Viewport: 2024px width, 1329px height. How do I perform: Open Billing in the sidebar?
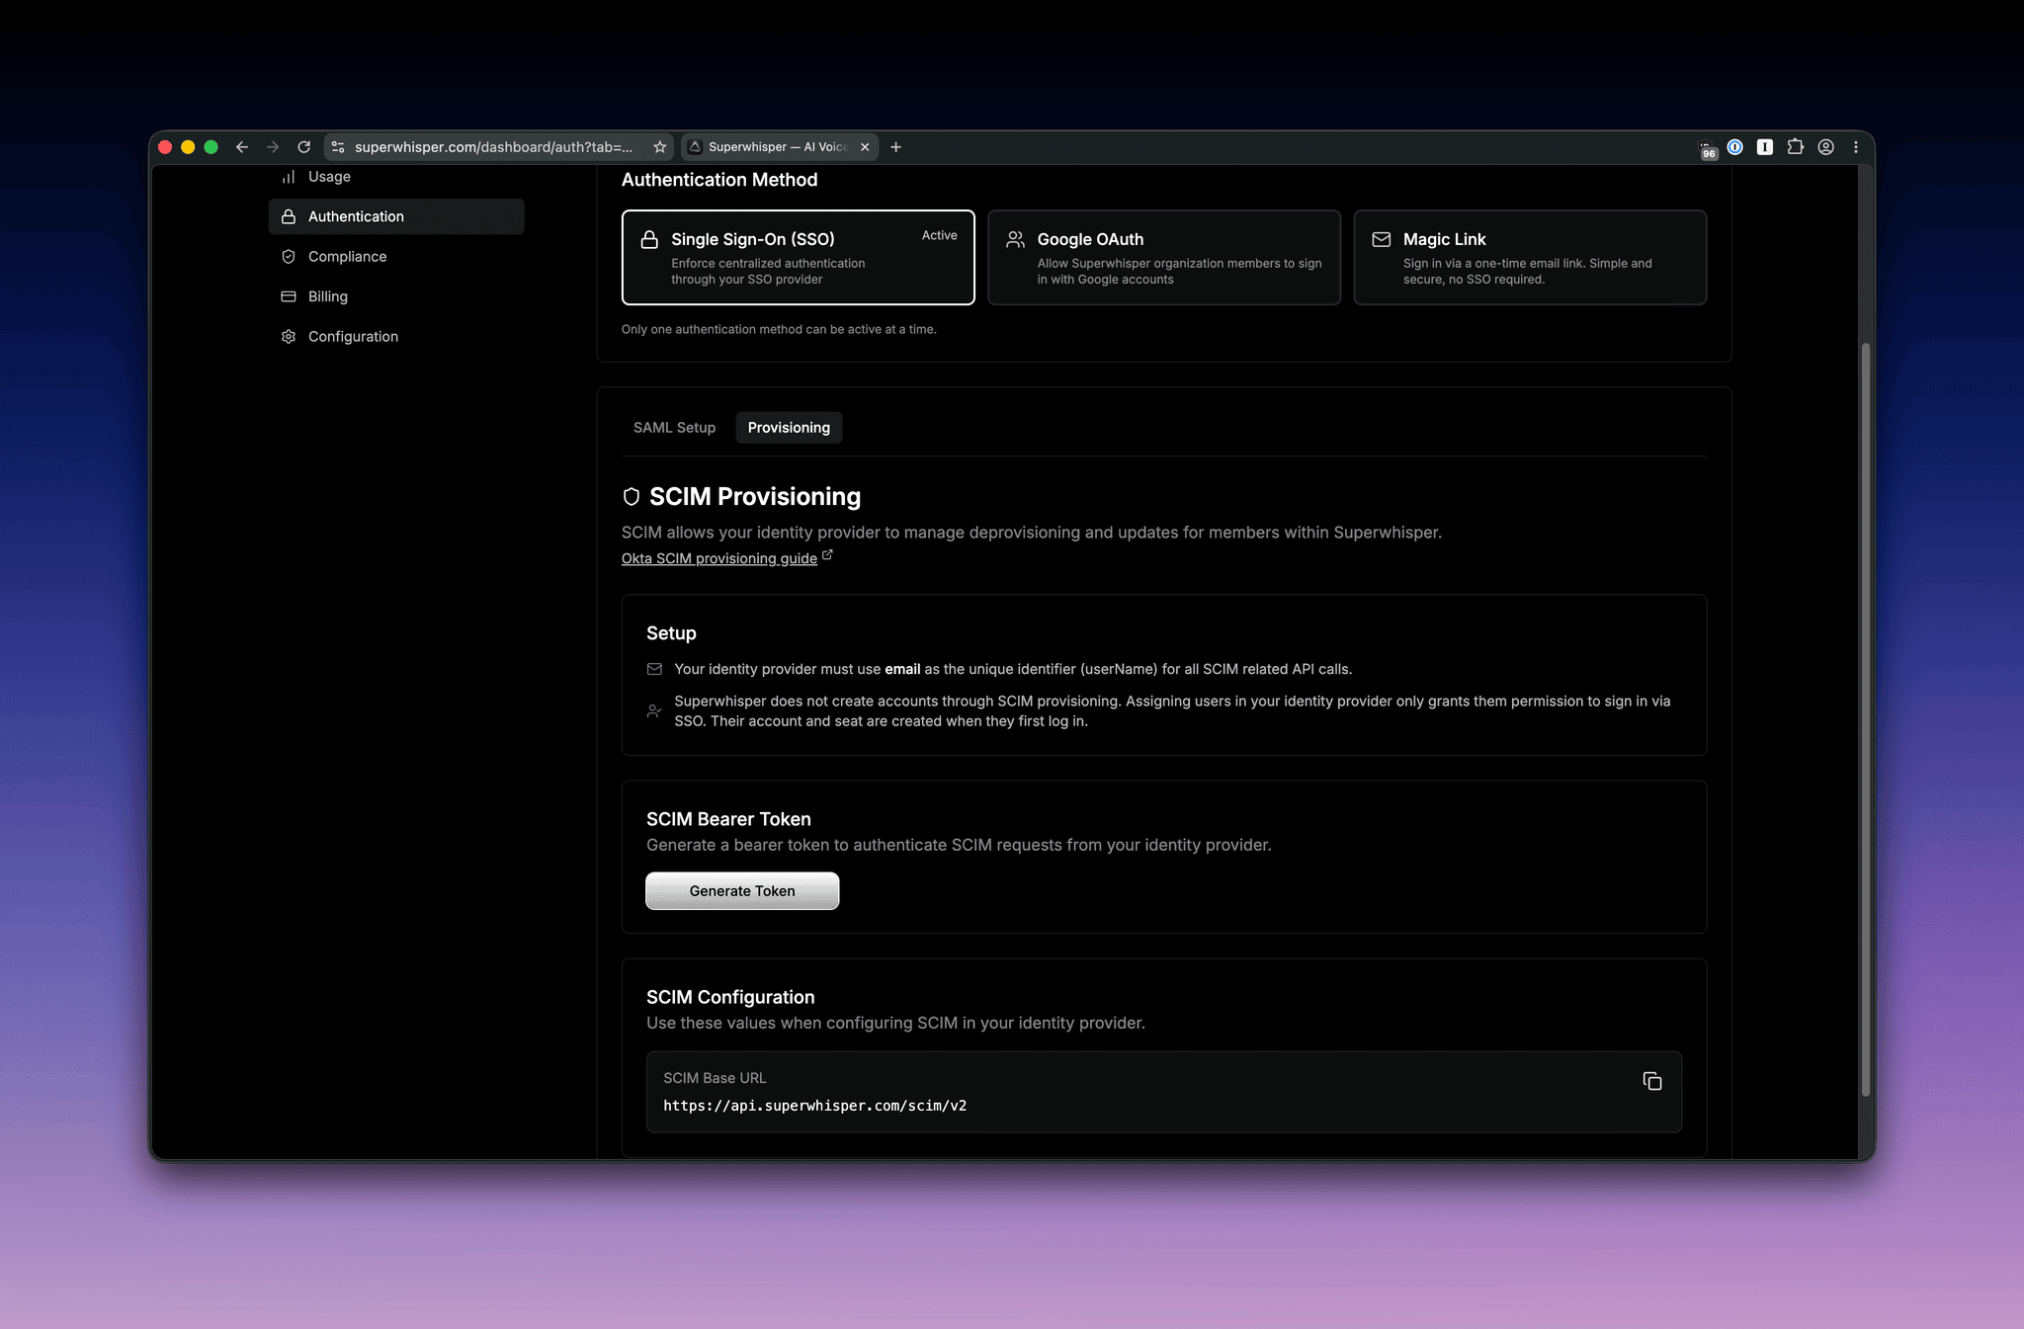(396, 296)
